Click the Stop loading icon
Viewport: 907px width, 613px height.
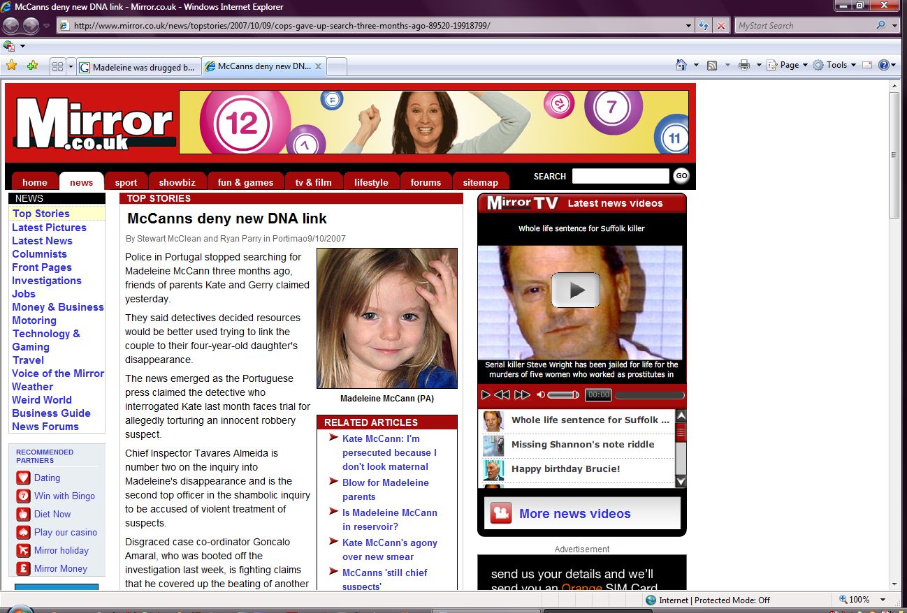(x=720, y=26)
